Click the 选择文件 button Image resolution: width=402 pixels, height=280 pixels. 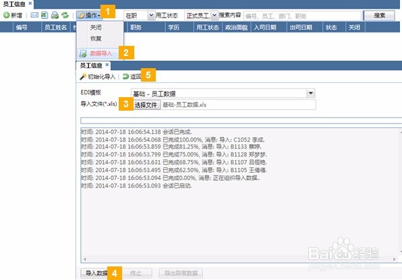(x=146, y=105)
